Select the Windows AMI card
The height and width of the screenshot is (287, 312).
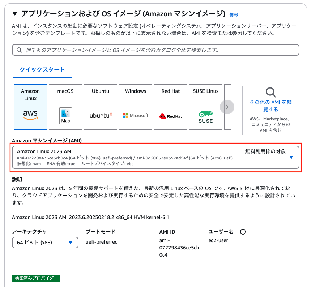pos(136,107)
